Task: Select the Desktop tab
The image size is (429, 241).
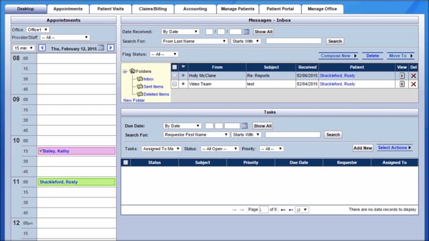Action: [x=25, y=9]
